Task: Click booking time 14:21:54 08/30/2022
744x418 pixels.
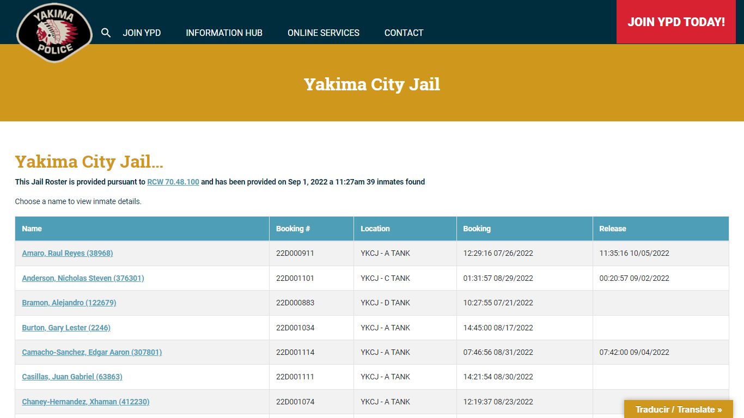Action: pos(498,377)
